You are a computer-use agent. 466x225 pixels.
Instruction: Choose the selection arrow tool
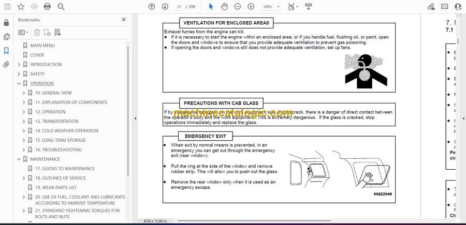(x=211, y=7)
